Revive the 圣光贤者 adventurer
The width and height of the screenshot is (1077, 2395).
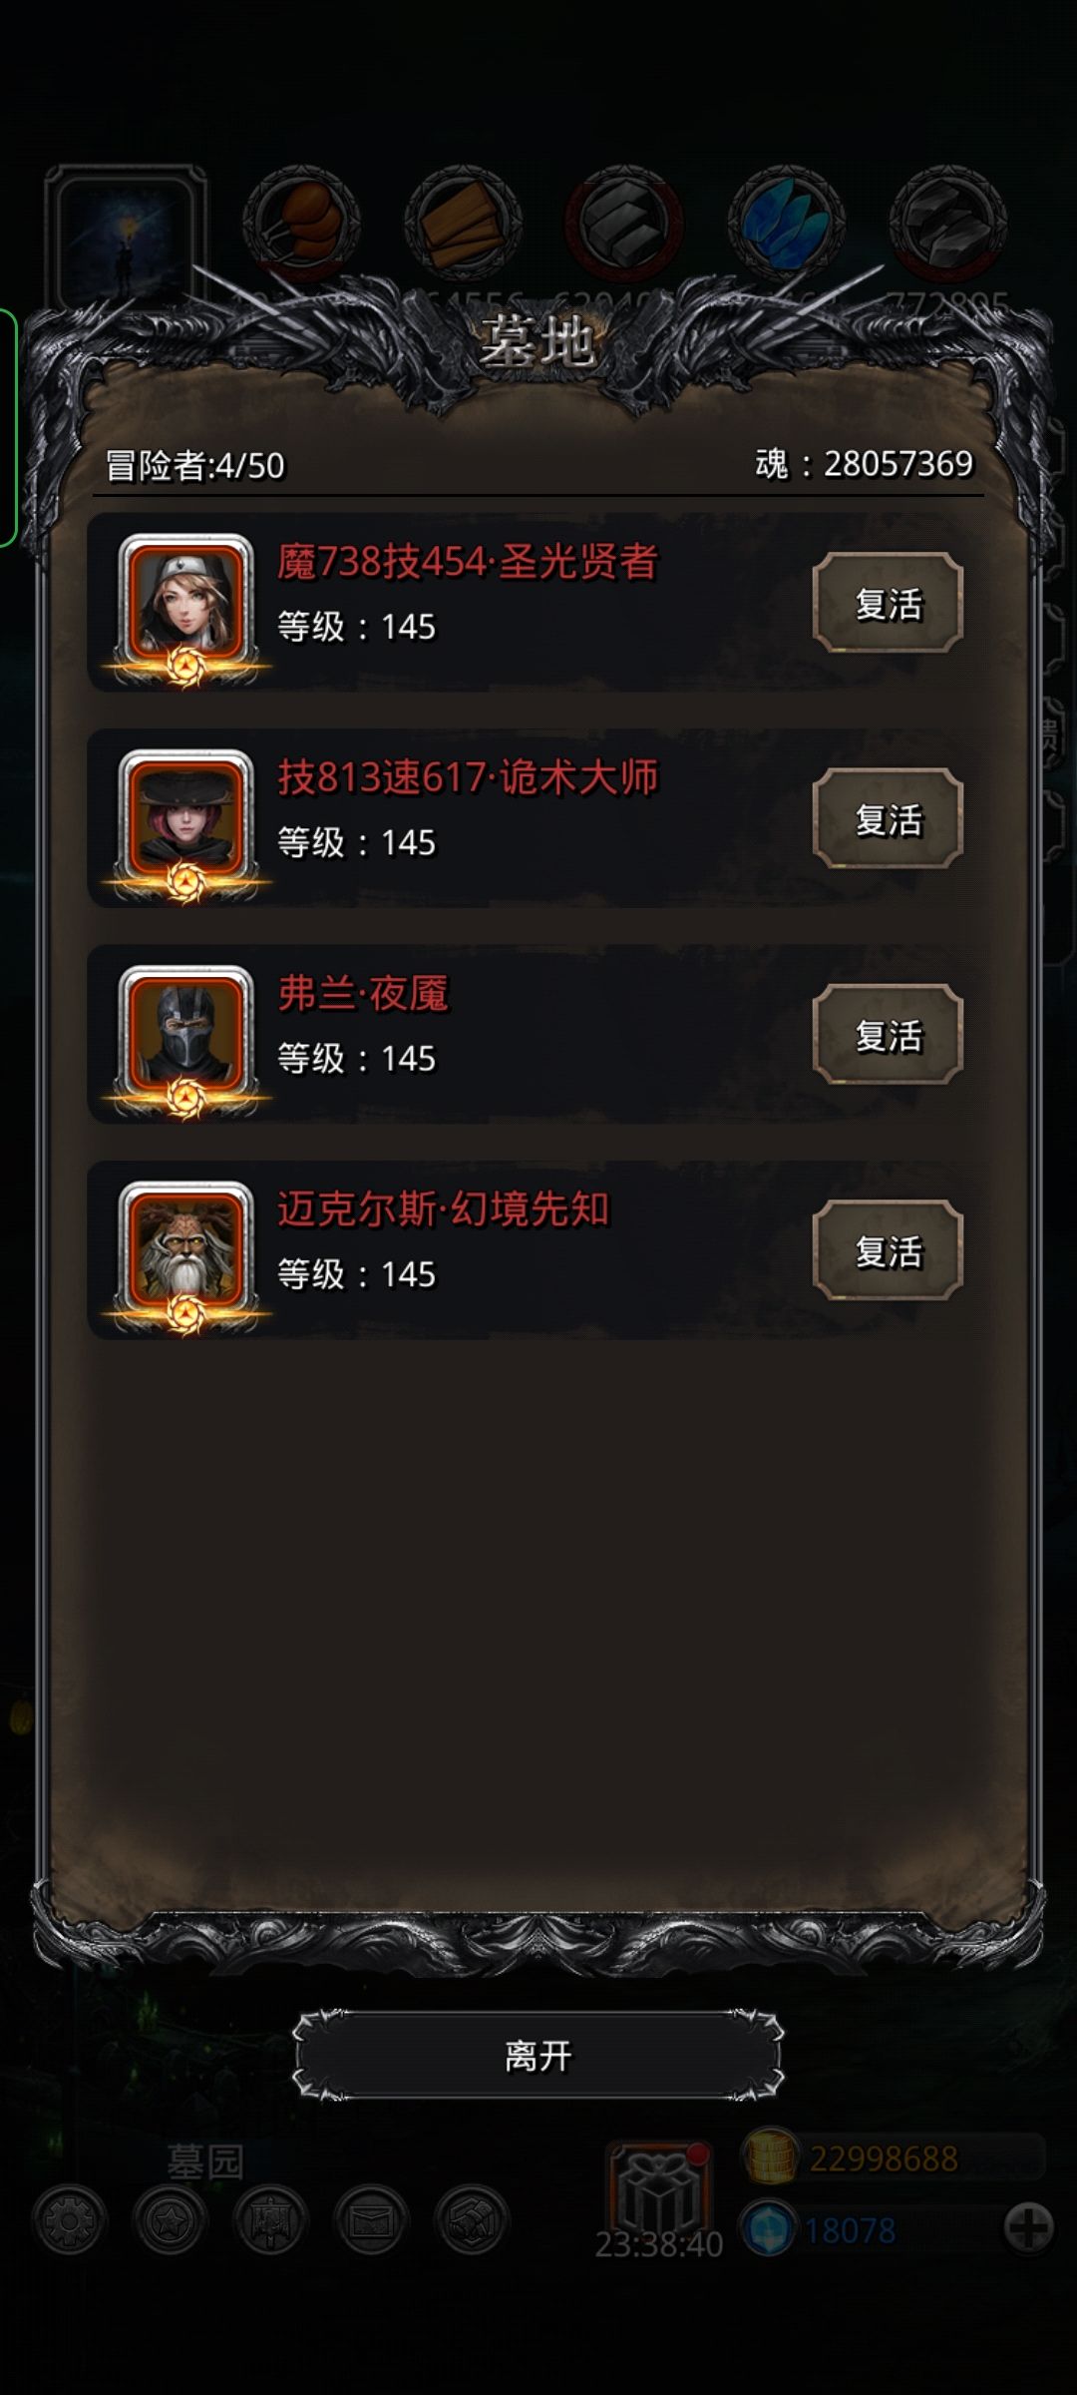tap(888, 603)
